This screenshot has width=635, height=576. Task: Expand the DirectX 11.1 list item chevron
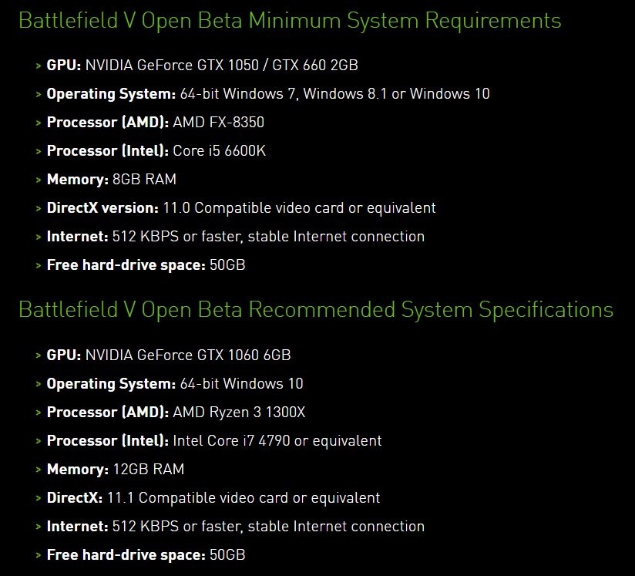(39, 499)
